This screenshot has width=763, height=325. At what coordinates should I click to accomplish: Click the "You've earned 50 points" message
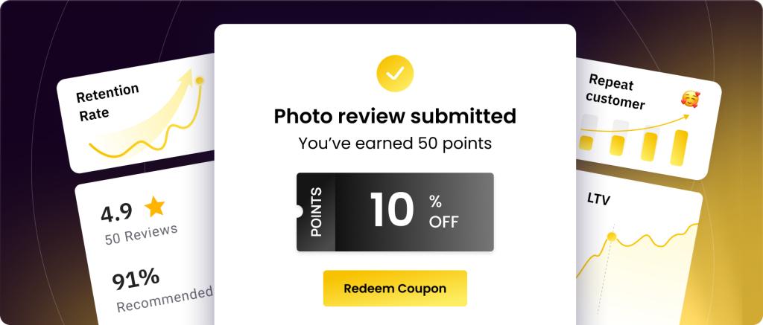click(x=395, y=144)
